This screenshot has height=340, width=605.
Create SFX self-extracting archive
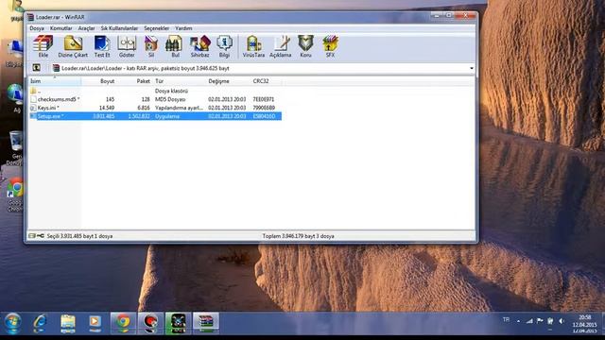coord(330,46)
